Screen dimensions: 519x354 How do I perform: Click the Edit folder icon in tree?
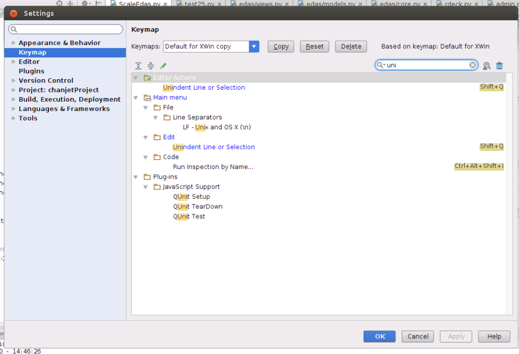pos(157,137)
